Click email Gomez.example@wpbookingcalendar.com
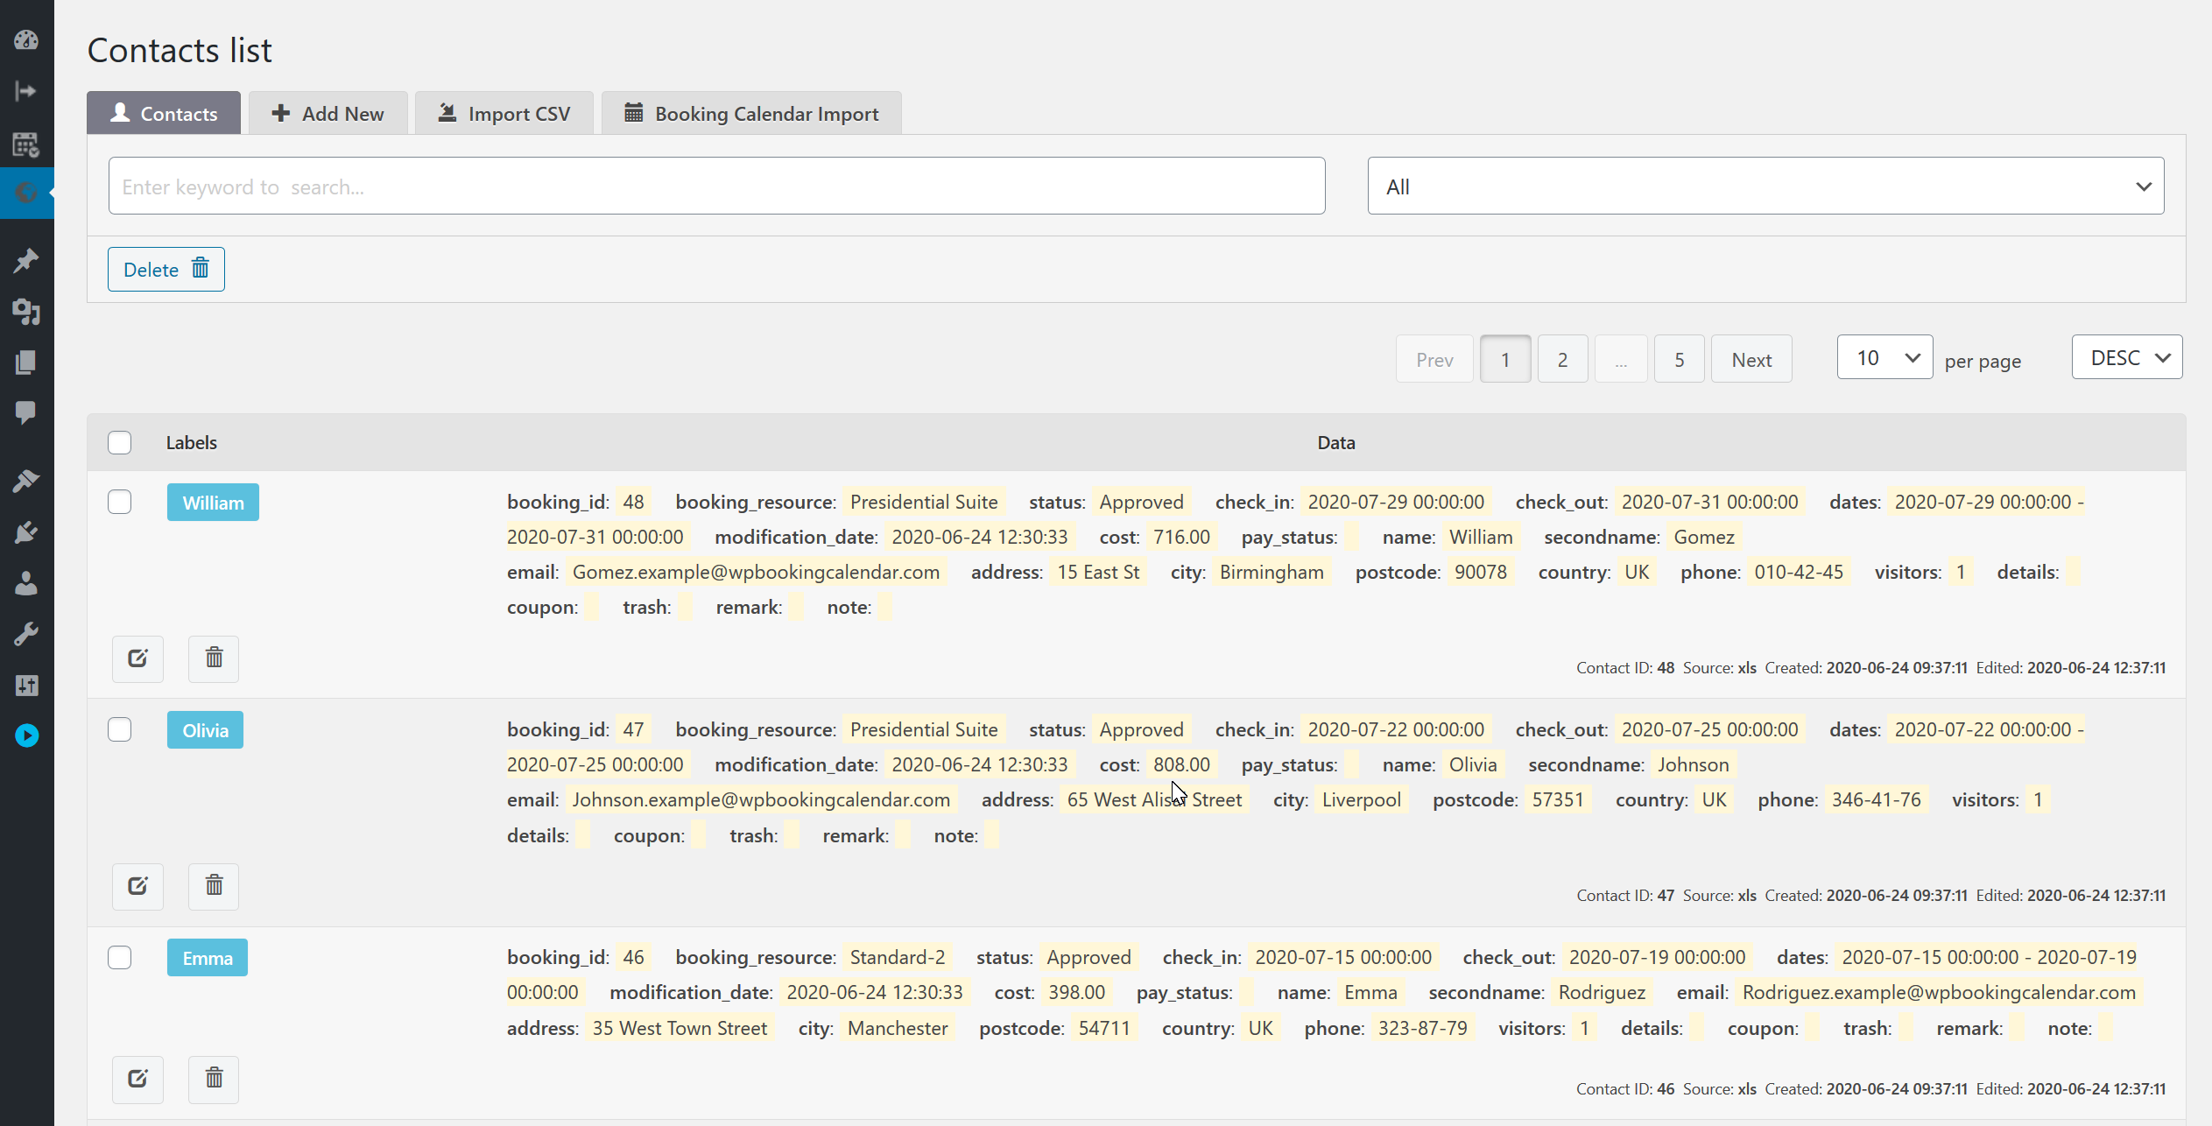 [756, 572]
